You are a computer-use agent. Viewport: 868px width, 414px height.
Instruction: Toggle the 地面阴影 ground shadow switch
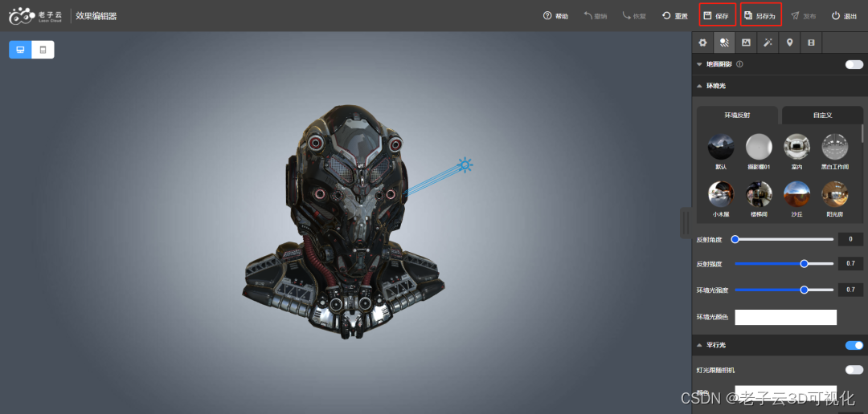click(x=854, y=65)
